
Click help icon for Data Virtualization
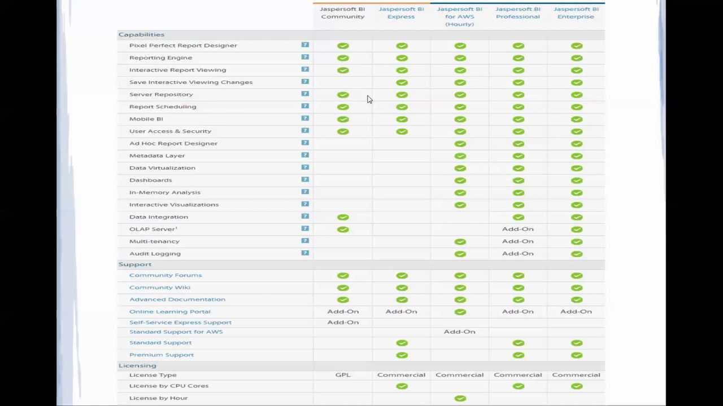(x=305, y=167)
